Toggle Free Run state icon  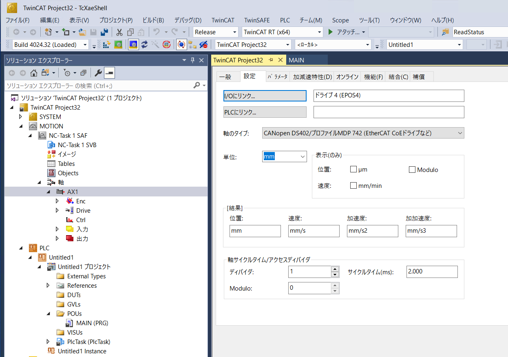coord(166,45)
